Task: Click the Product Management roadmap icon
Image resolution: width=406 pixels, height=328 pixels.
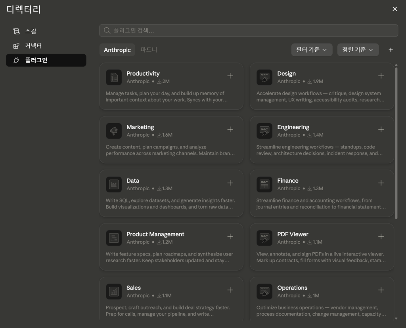Action: pos(114,238)
